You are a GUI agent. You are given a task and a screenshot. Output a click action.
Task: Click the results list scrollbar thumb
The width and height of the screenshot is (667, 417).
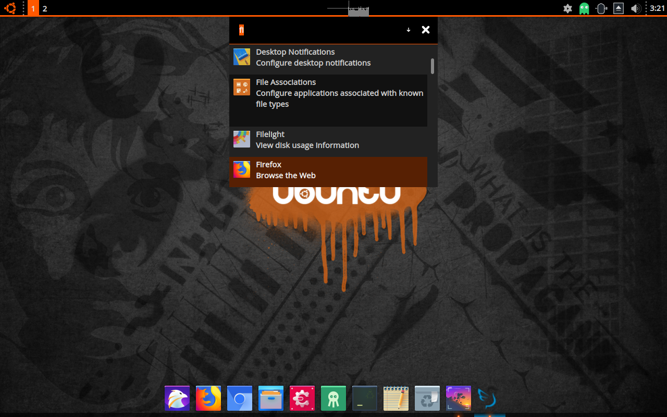pyautogui.click(x=433, y=66)
